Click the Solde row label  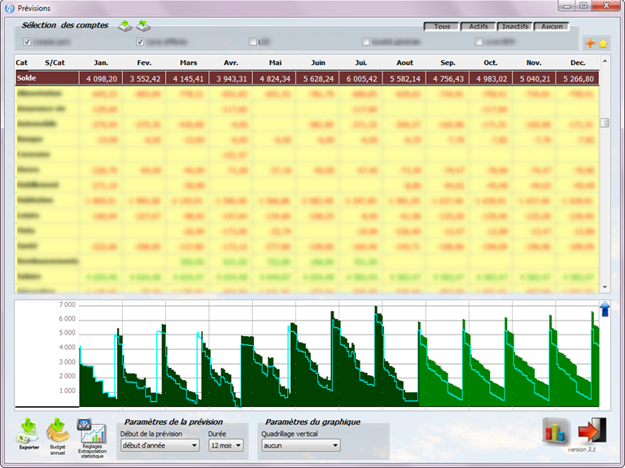[26, 78]
